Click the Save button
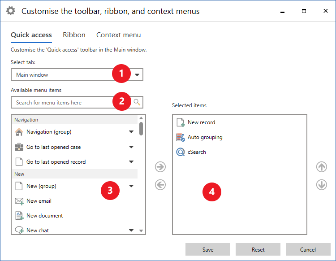Viewport: 336px width, 261px height. 208,249
